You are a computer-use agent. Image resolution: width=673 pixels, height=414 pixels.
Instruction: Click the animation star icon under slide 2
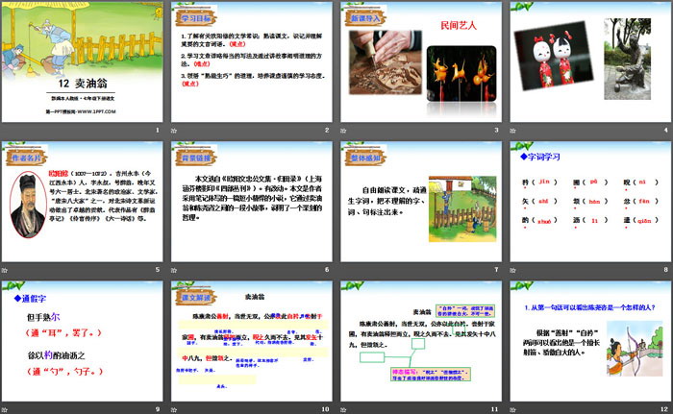[174, 131]
